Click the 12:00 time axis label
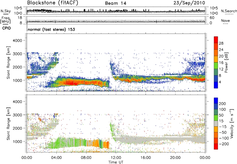The width and height of the screenshot is (237, 164). coord(116,158)
